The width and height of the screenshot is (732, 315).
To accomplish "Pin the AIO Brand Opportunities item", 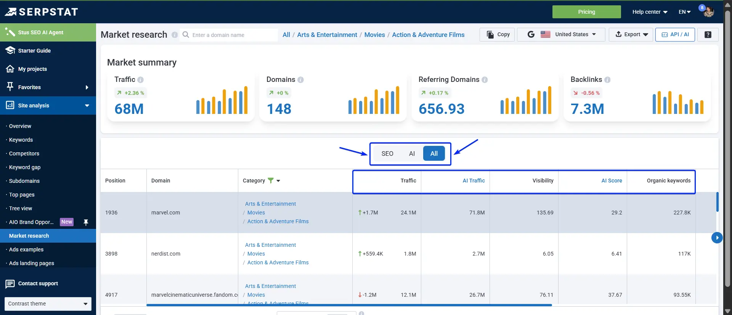I will click(x=86, y=222).
